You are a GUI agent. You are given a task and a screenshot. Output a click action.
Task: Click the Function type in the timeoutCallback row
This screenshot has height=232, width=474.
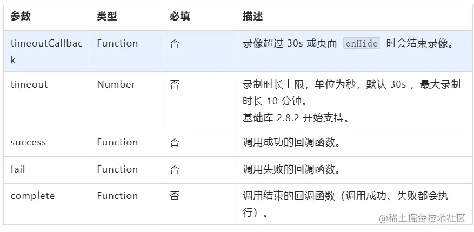coord(117,43)
